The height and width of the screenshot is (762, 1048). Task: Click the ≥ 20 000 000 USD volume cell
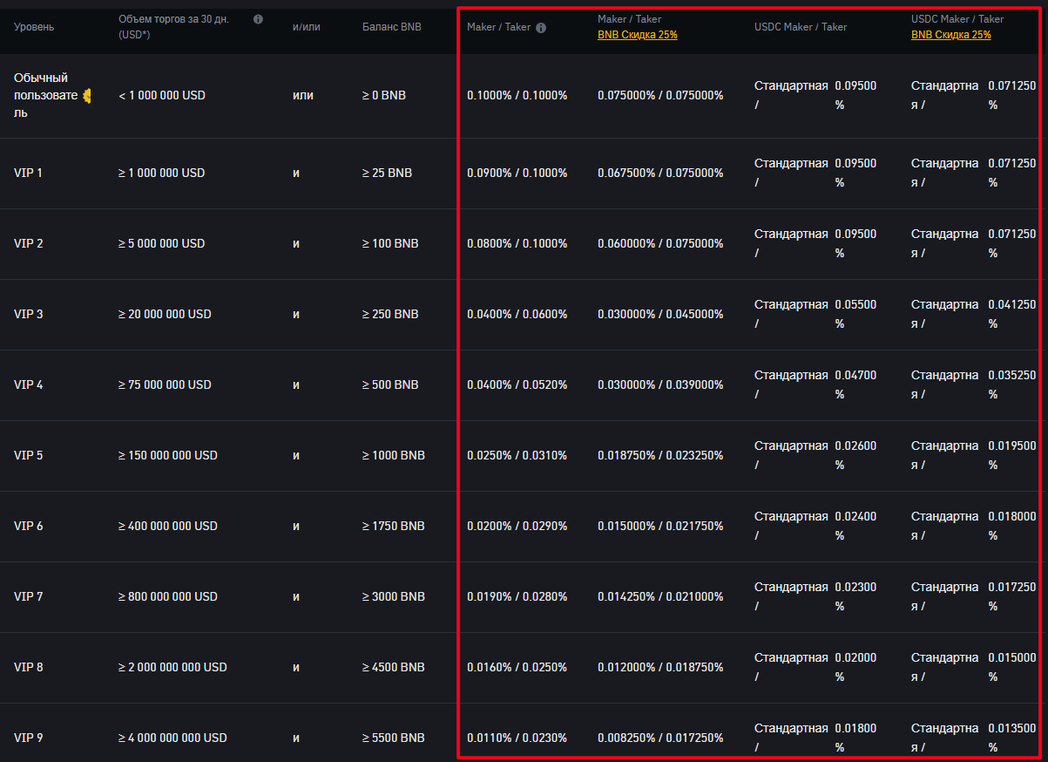coord(165,314)
